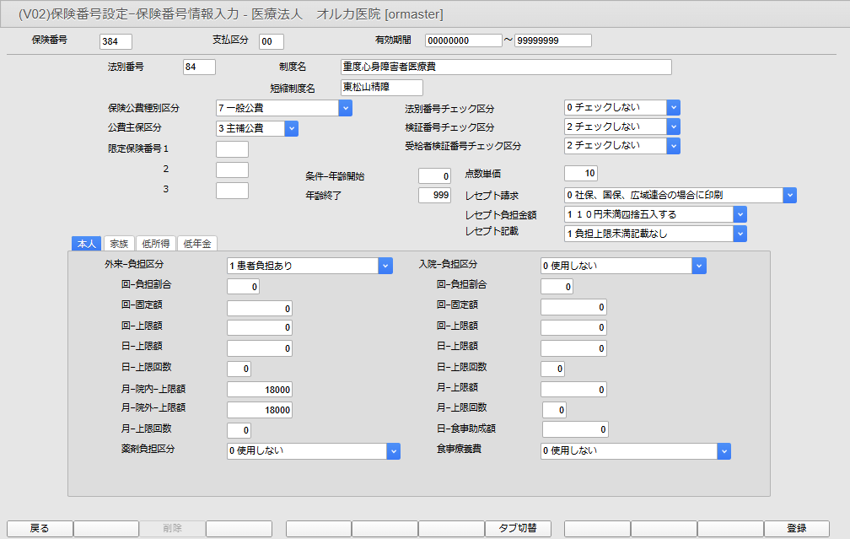
Task: Expand the 入院-負担区分 dropdown
Action: point(698,266)
